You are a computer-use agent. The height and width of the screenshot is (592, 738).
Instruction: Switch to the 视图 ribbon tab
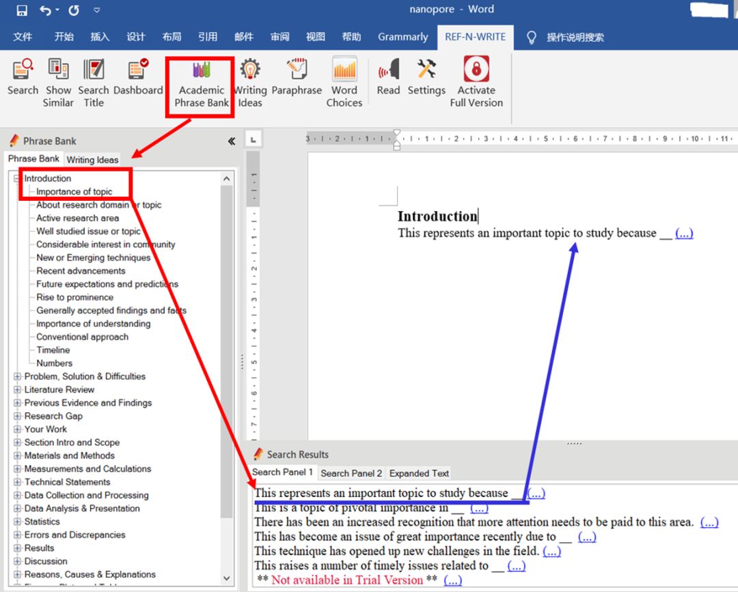click(315, 37)
